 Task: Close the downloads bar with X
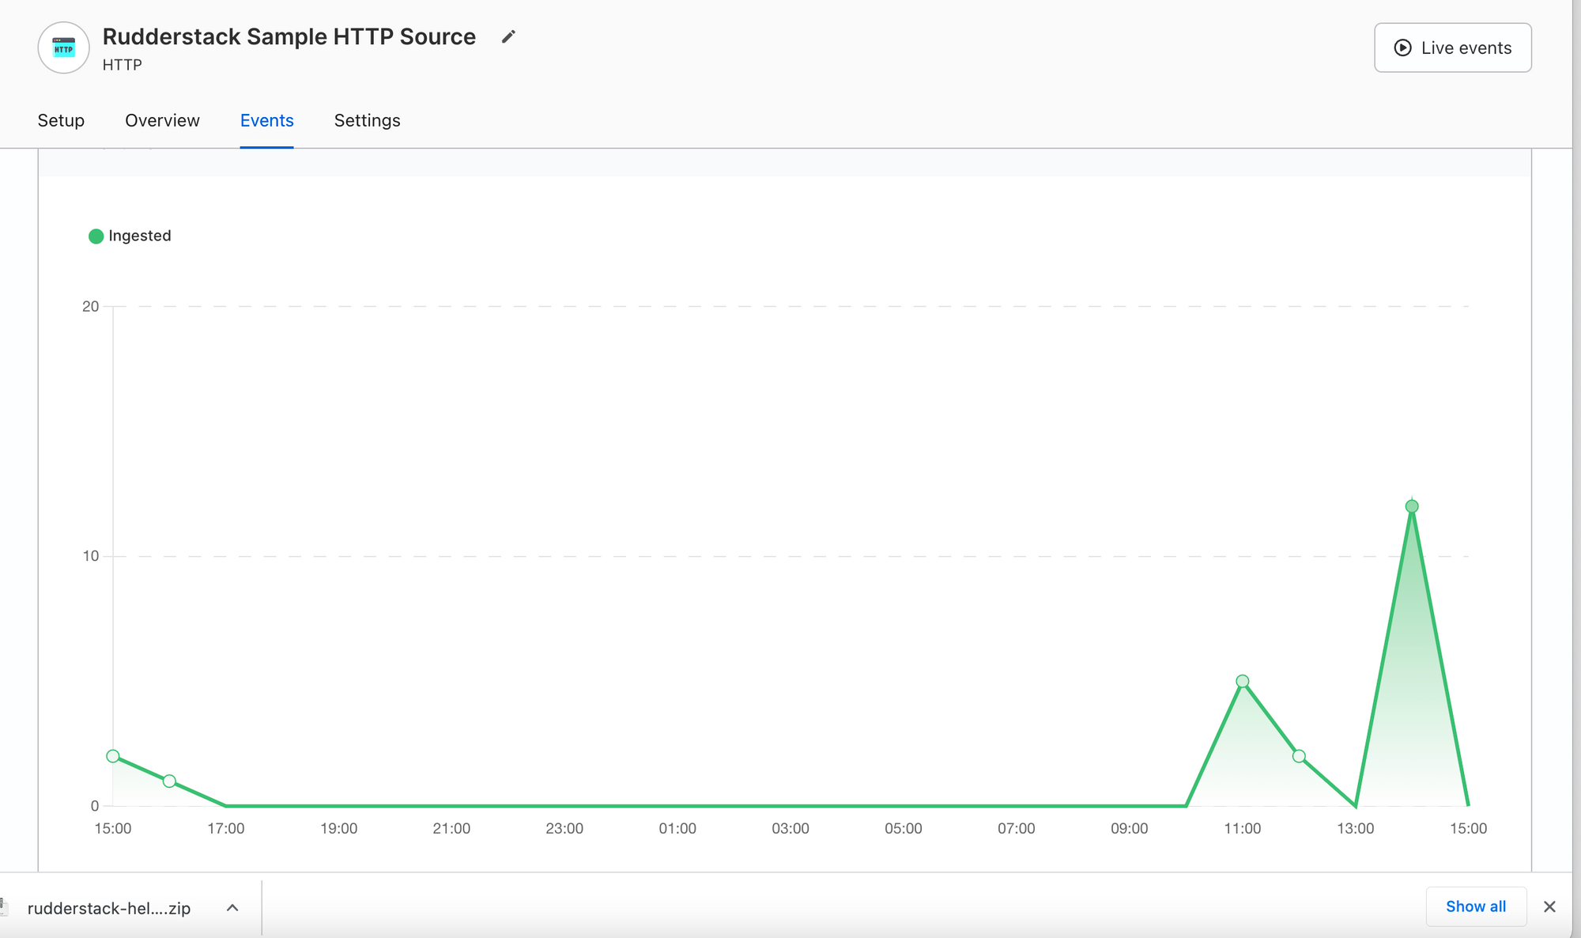[1549, 906]
